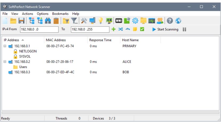The image size is (221, 124).
Task: Open the Bookmarks menu
Action: click(x=60, y=14)
